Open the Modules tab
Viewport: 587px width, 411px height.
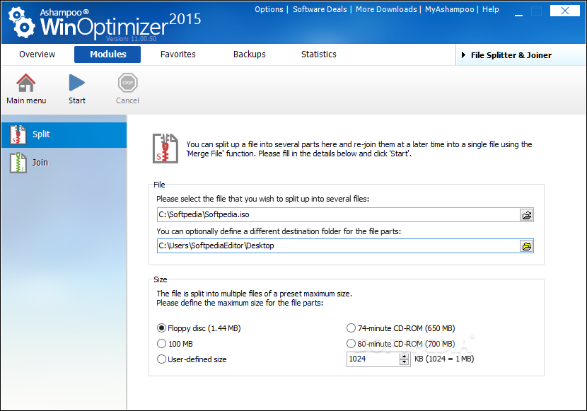pos(107,54)
